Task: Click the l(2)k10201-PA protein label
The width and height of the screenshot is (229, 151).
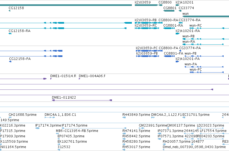Action: click(x=188, y=59)
